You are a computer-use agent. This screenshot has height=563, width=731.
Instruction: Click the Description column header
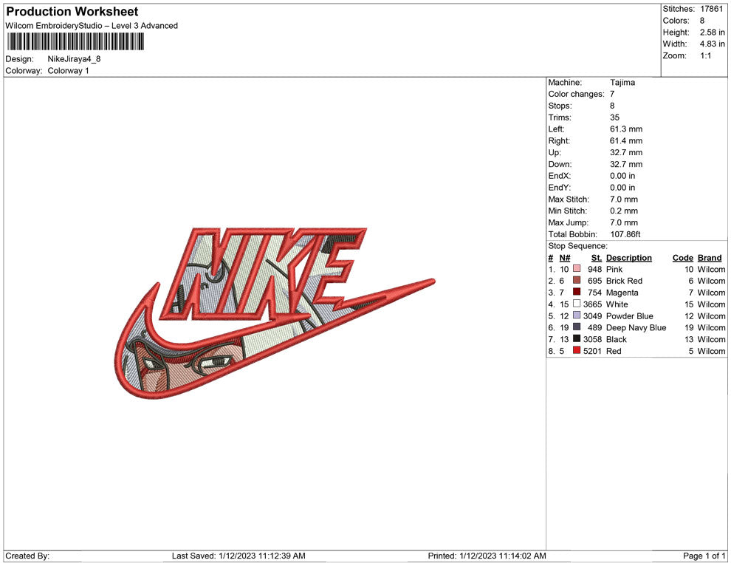pos(629,257)
